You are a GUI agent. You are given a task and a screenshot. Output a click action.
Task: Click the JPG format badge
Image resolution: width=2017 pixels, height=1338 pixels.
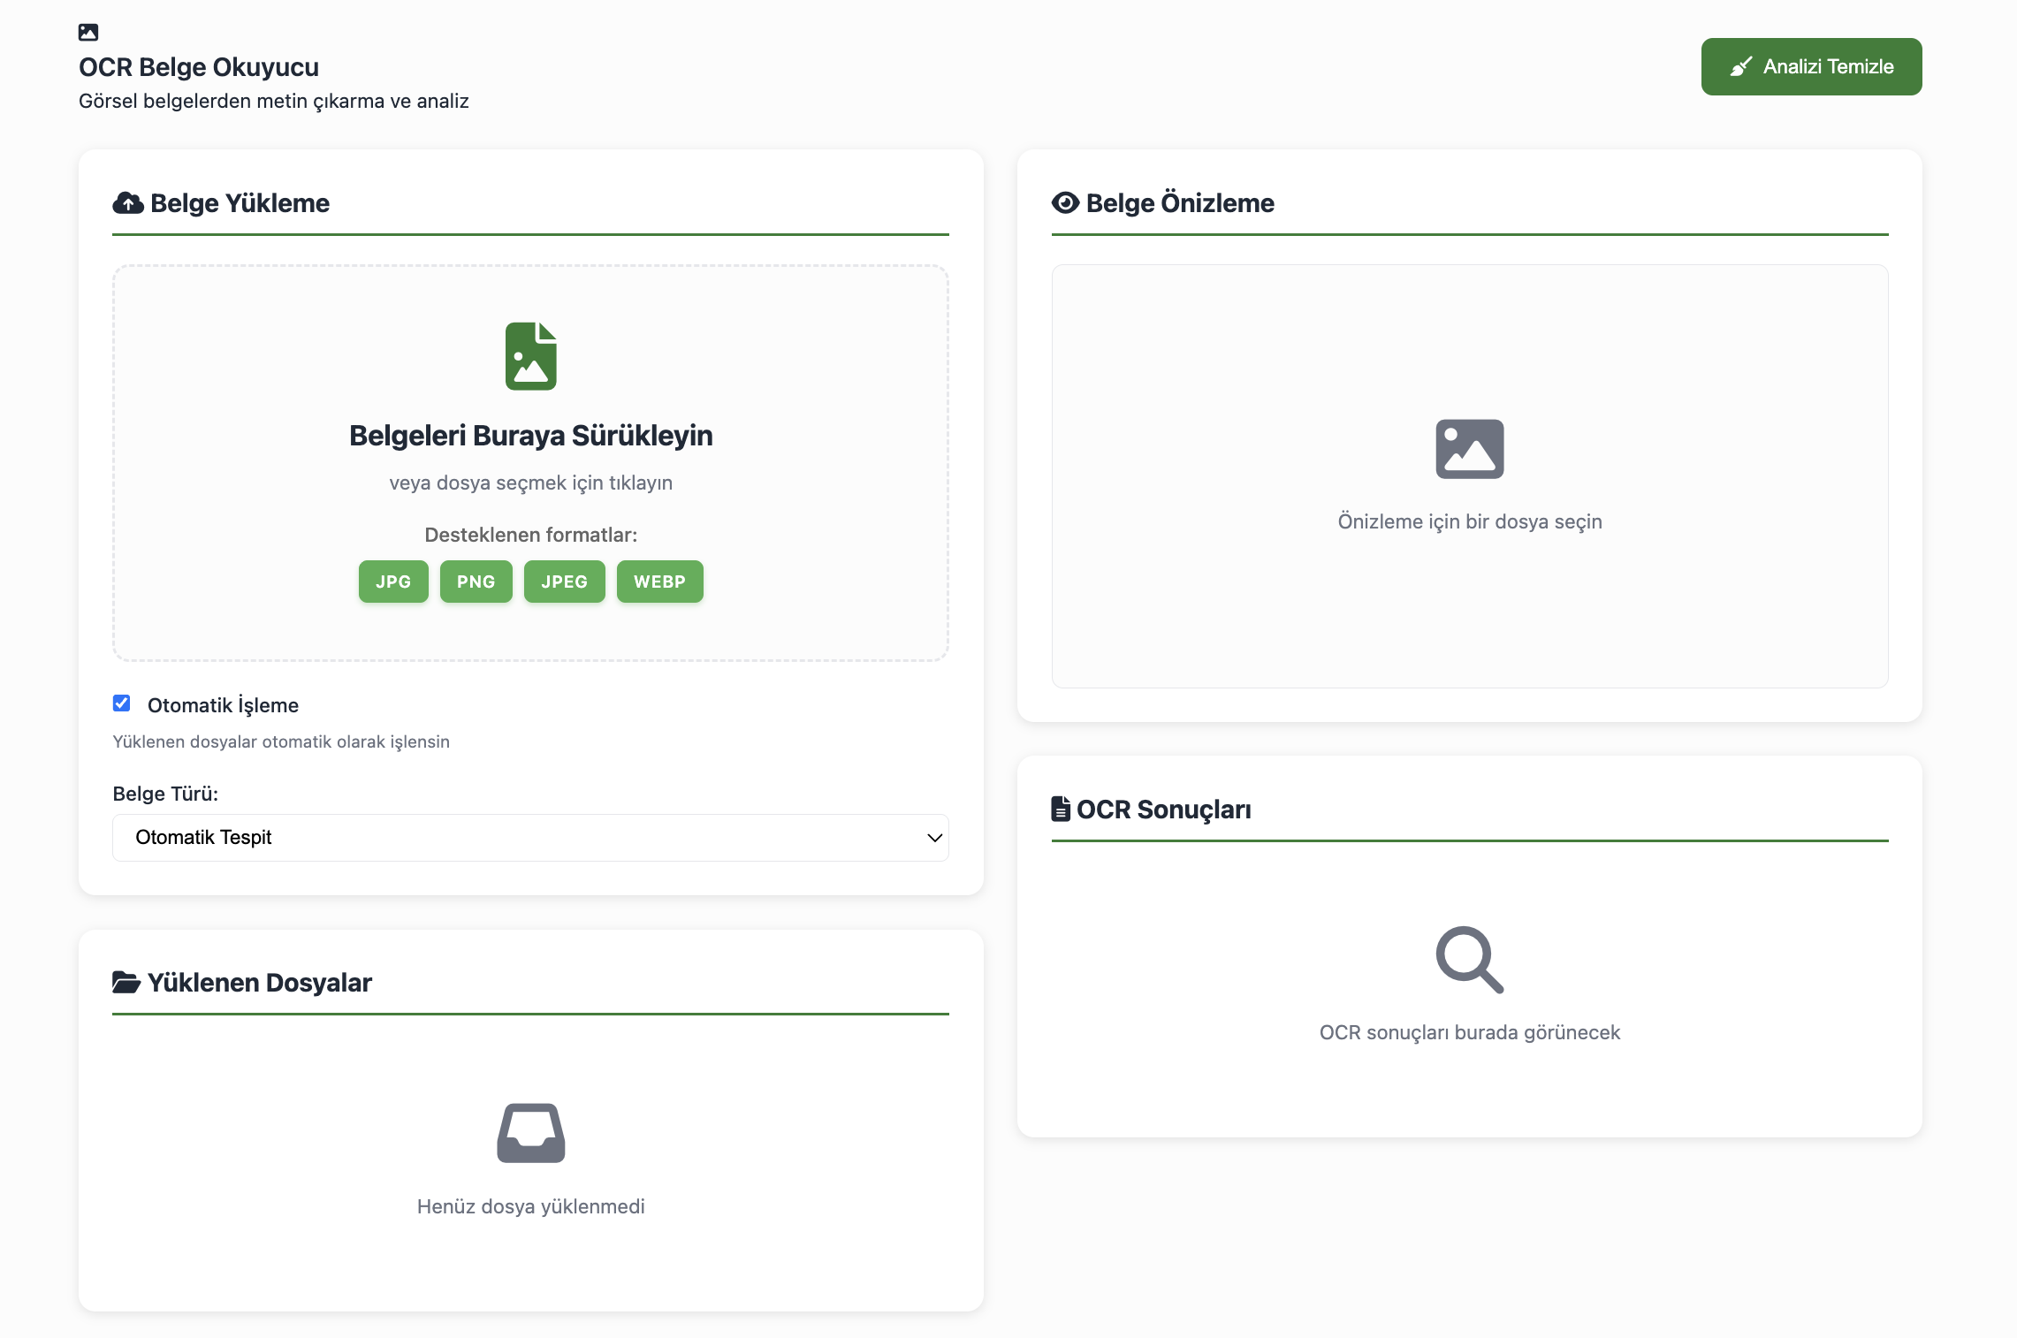coord(393,582)
